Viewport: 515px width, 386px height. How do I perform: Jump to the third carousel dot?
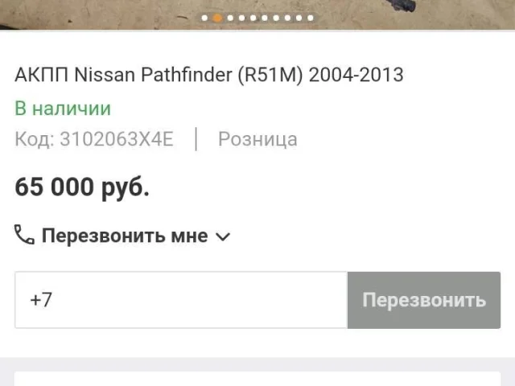(230, 18)
